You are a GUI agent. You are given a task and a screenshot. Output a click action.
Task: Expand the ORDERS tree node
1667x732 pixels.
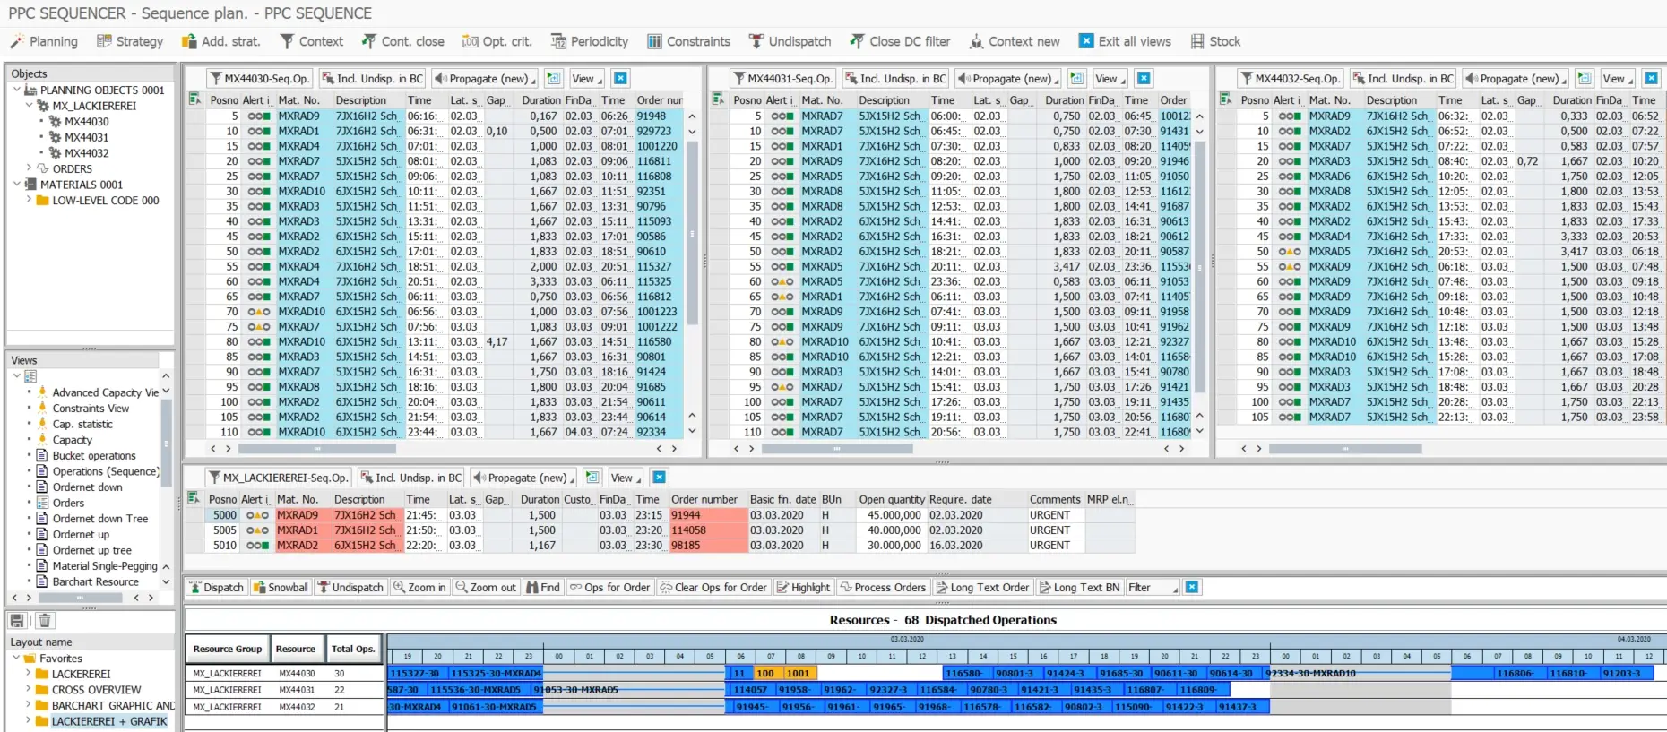pyautogui.click(x=29, y=168)
